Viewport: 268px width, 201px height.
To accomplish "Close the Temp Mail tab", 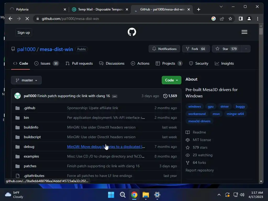I will tap(127, 9).
